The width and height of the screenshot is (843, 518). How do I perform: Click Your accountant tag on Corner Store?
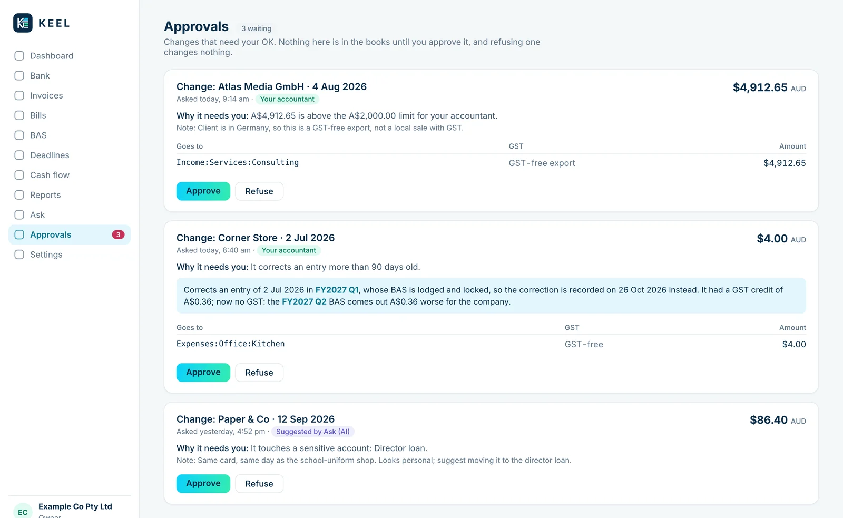289,250
